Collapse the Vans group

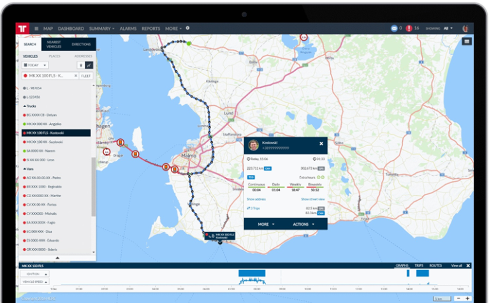click(29, 169)
